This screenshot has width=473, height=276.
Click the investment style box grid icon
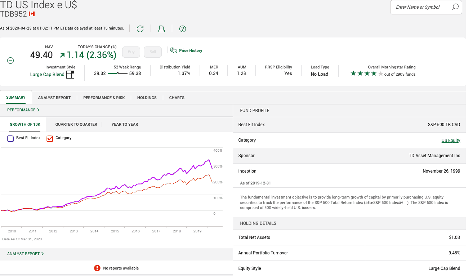tap(70, 75)
